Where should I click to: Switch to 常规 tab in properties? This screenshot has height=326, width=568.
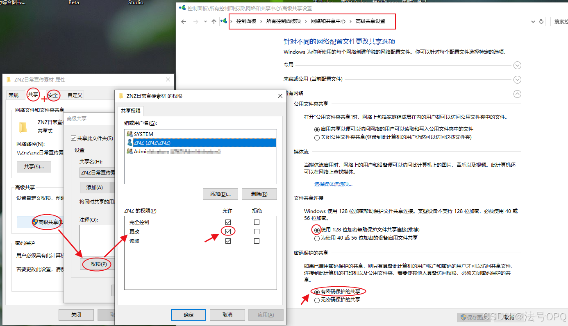coord(14,95)
